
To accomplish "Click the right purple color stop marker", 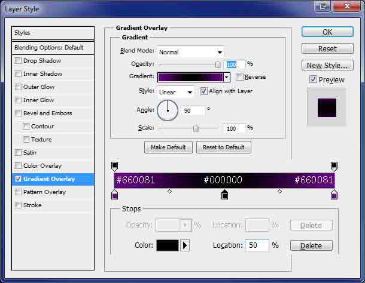I will [x=334, y=195].
